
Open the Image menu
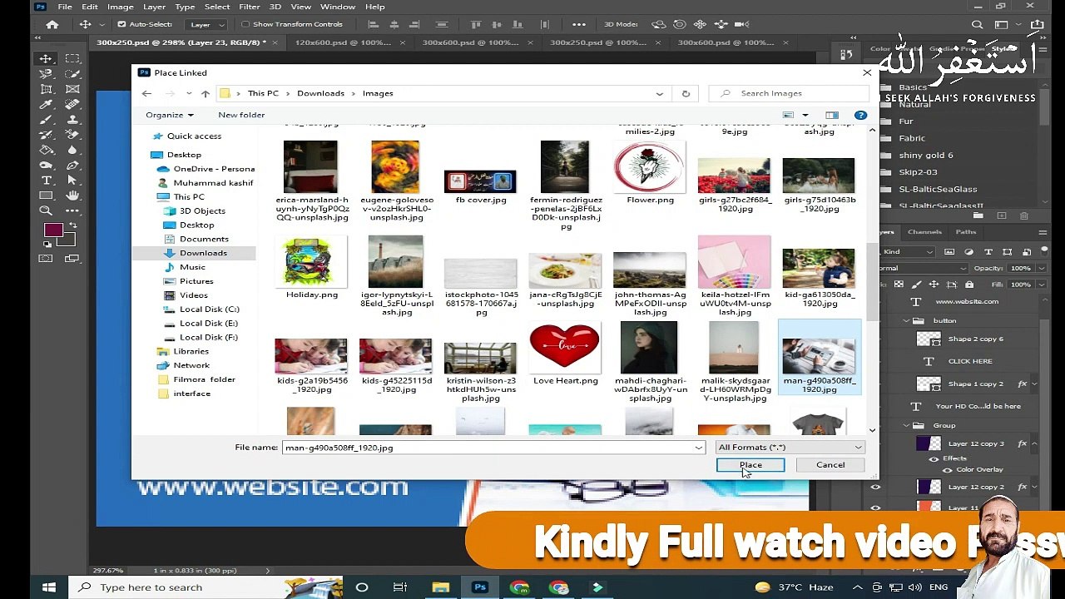pos(120,7)
